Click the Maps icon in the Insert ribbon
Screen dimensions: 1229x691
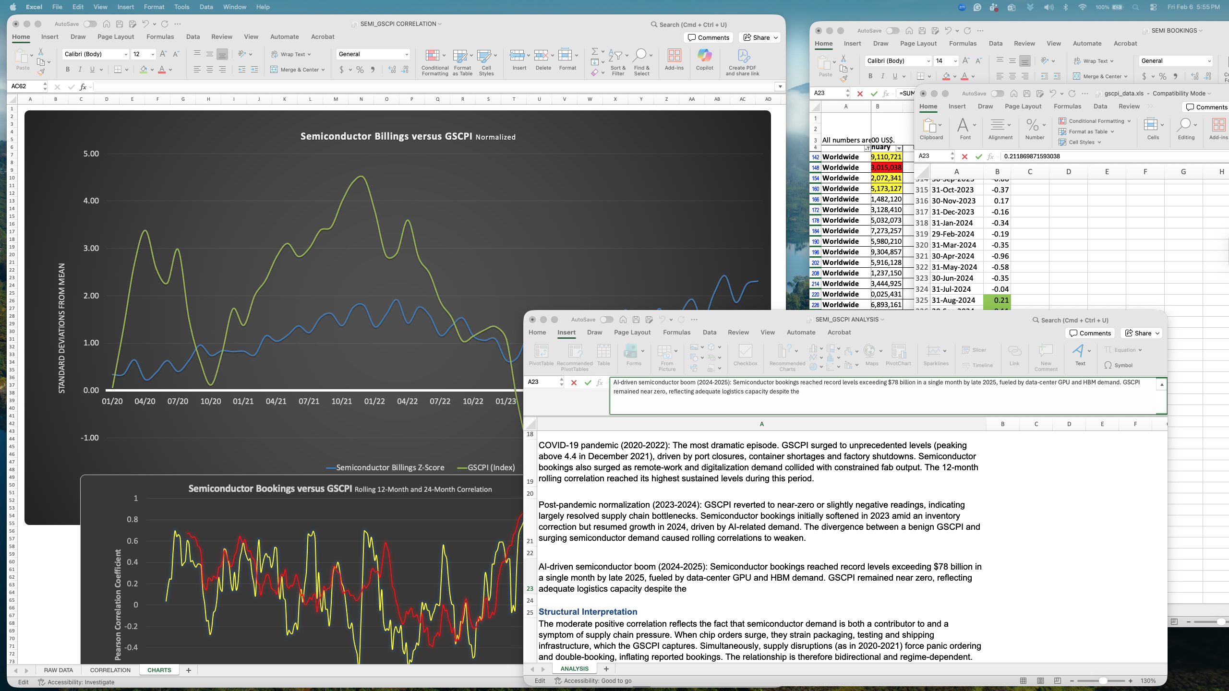pyautogui.click(x=871, y=351)
